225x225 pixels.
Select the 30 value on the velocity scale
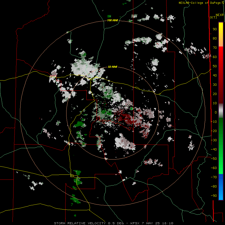click(x=215, y=85)
